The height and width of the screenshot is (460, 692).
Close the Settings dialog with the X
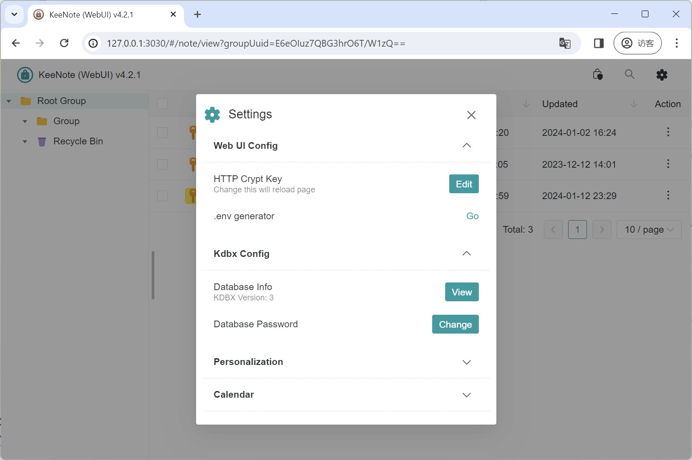(471, 115)
